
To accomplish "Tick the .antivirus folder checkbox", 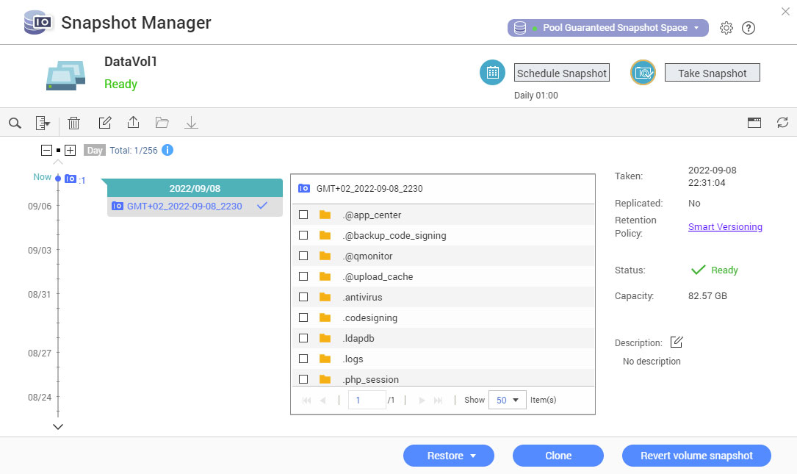I will 303,298.
